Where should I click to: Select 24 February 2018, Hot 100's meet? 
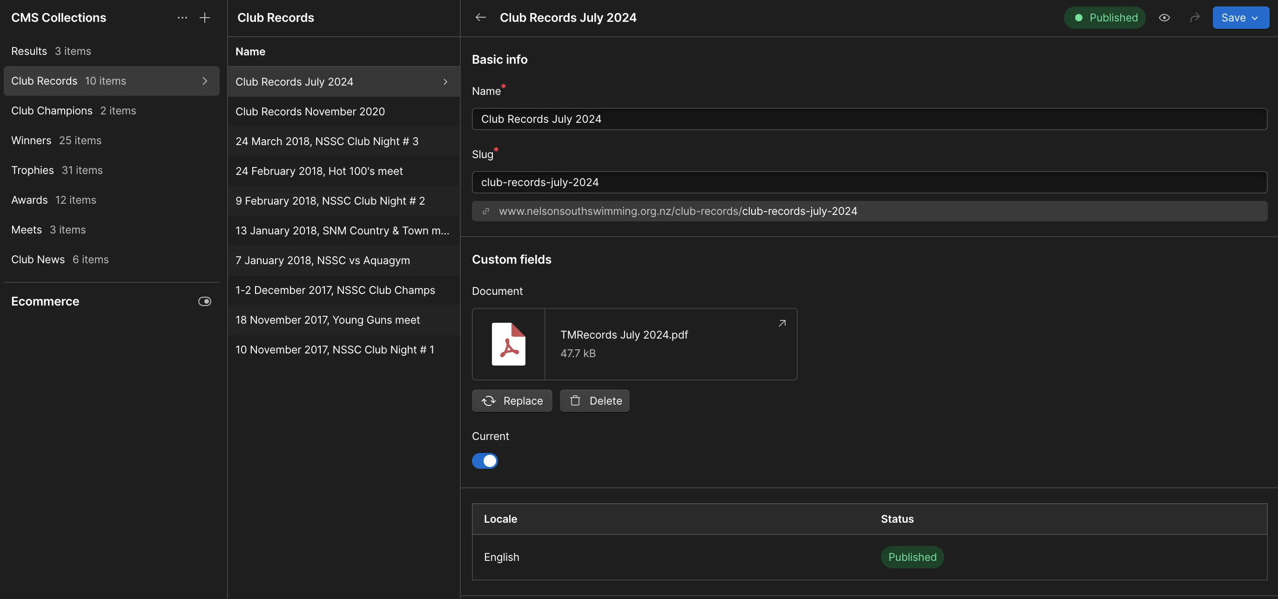tap(344, 171)
